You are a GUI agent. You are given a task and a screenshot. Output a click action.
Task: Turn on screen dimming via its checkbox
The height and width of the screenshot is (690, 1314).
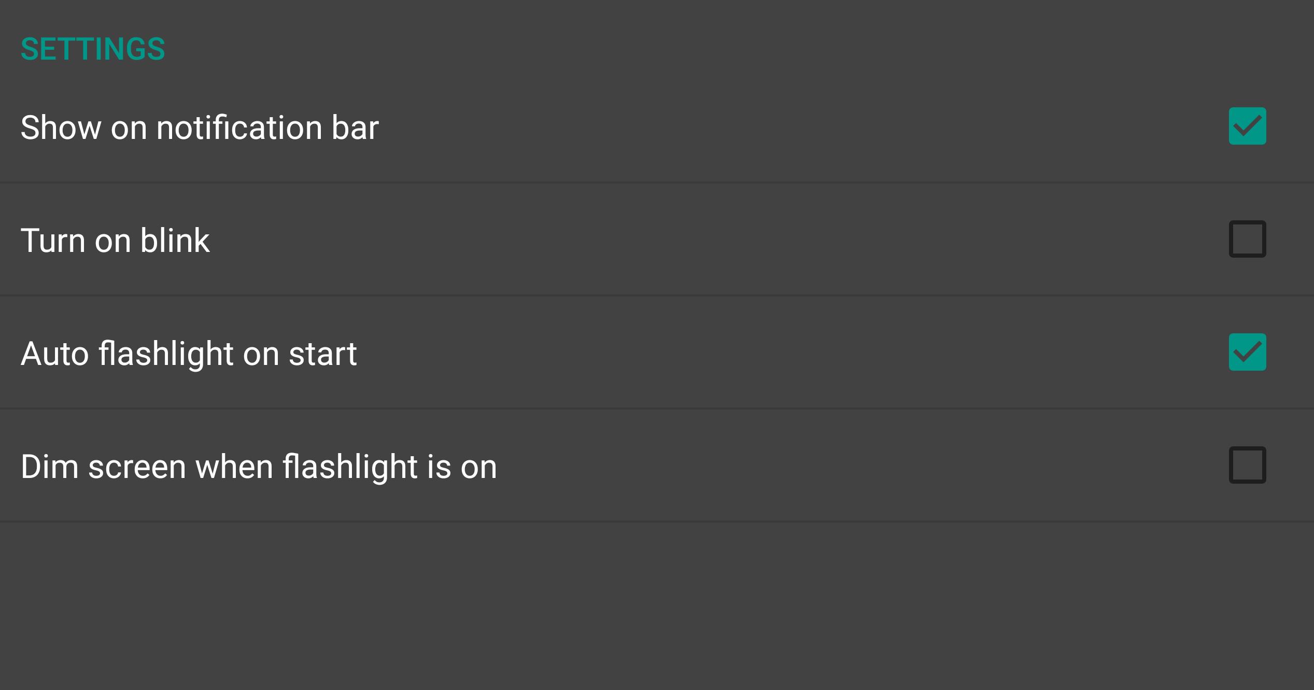point(1247,465)
